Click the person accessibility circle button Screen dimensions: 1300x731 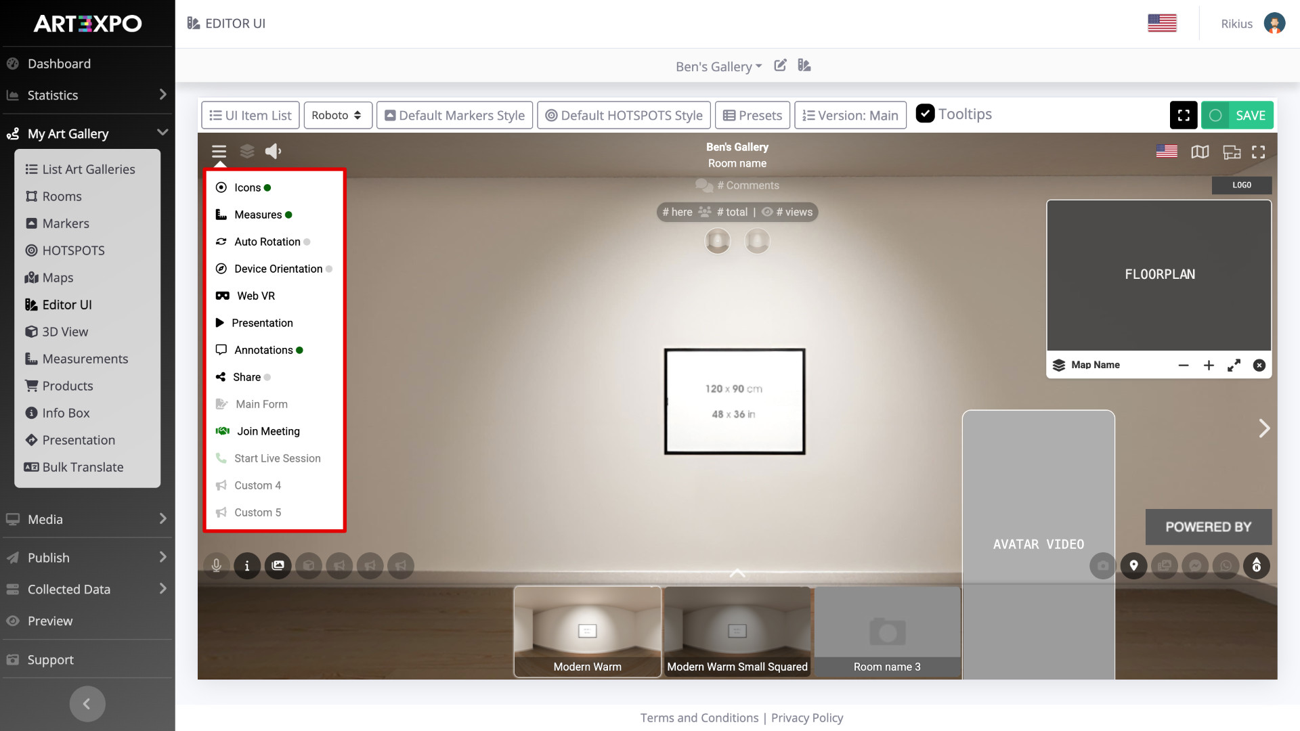point(1257,566)
